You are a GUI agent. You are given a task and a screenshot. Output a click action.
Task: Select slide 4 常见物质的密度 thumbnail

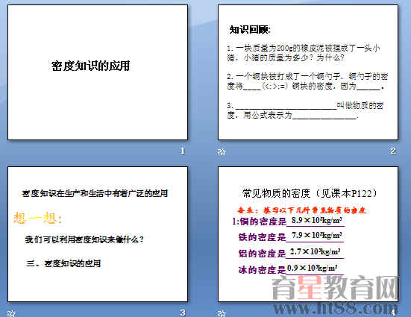click(x=308, y=234)
